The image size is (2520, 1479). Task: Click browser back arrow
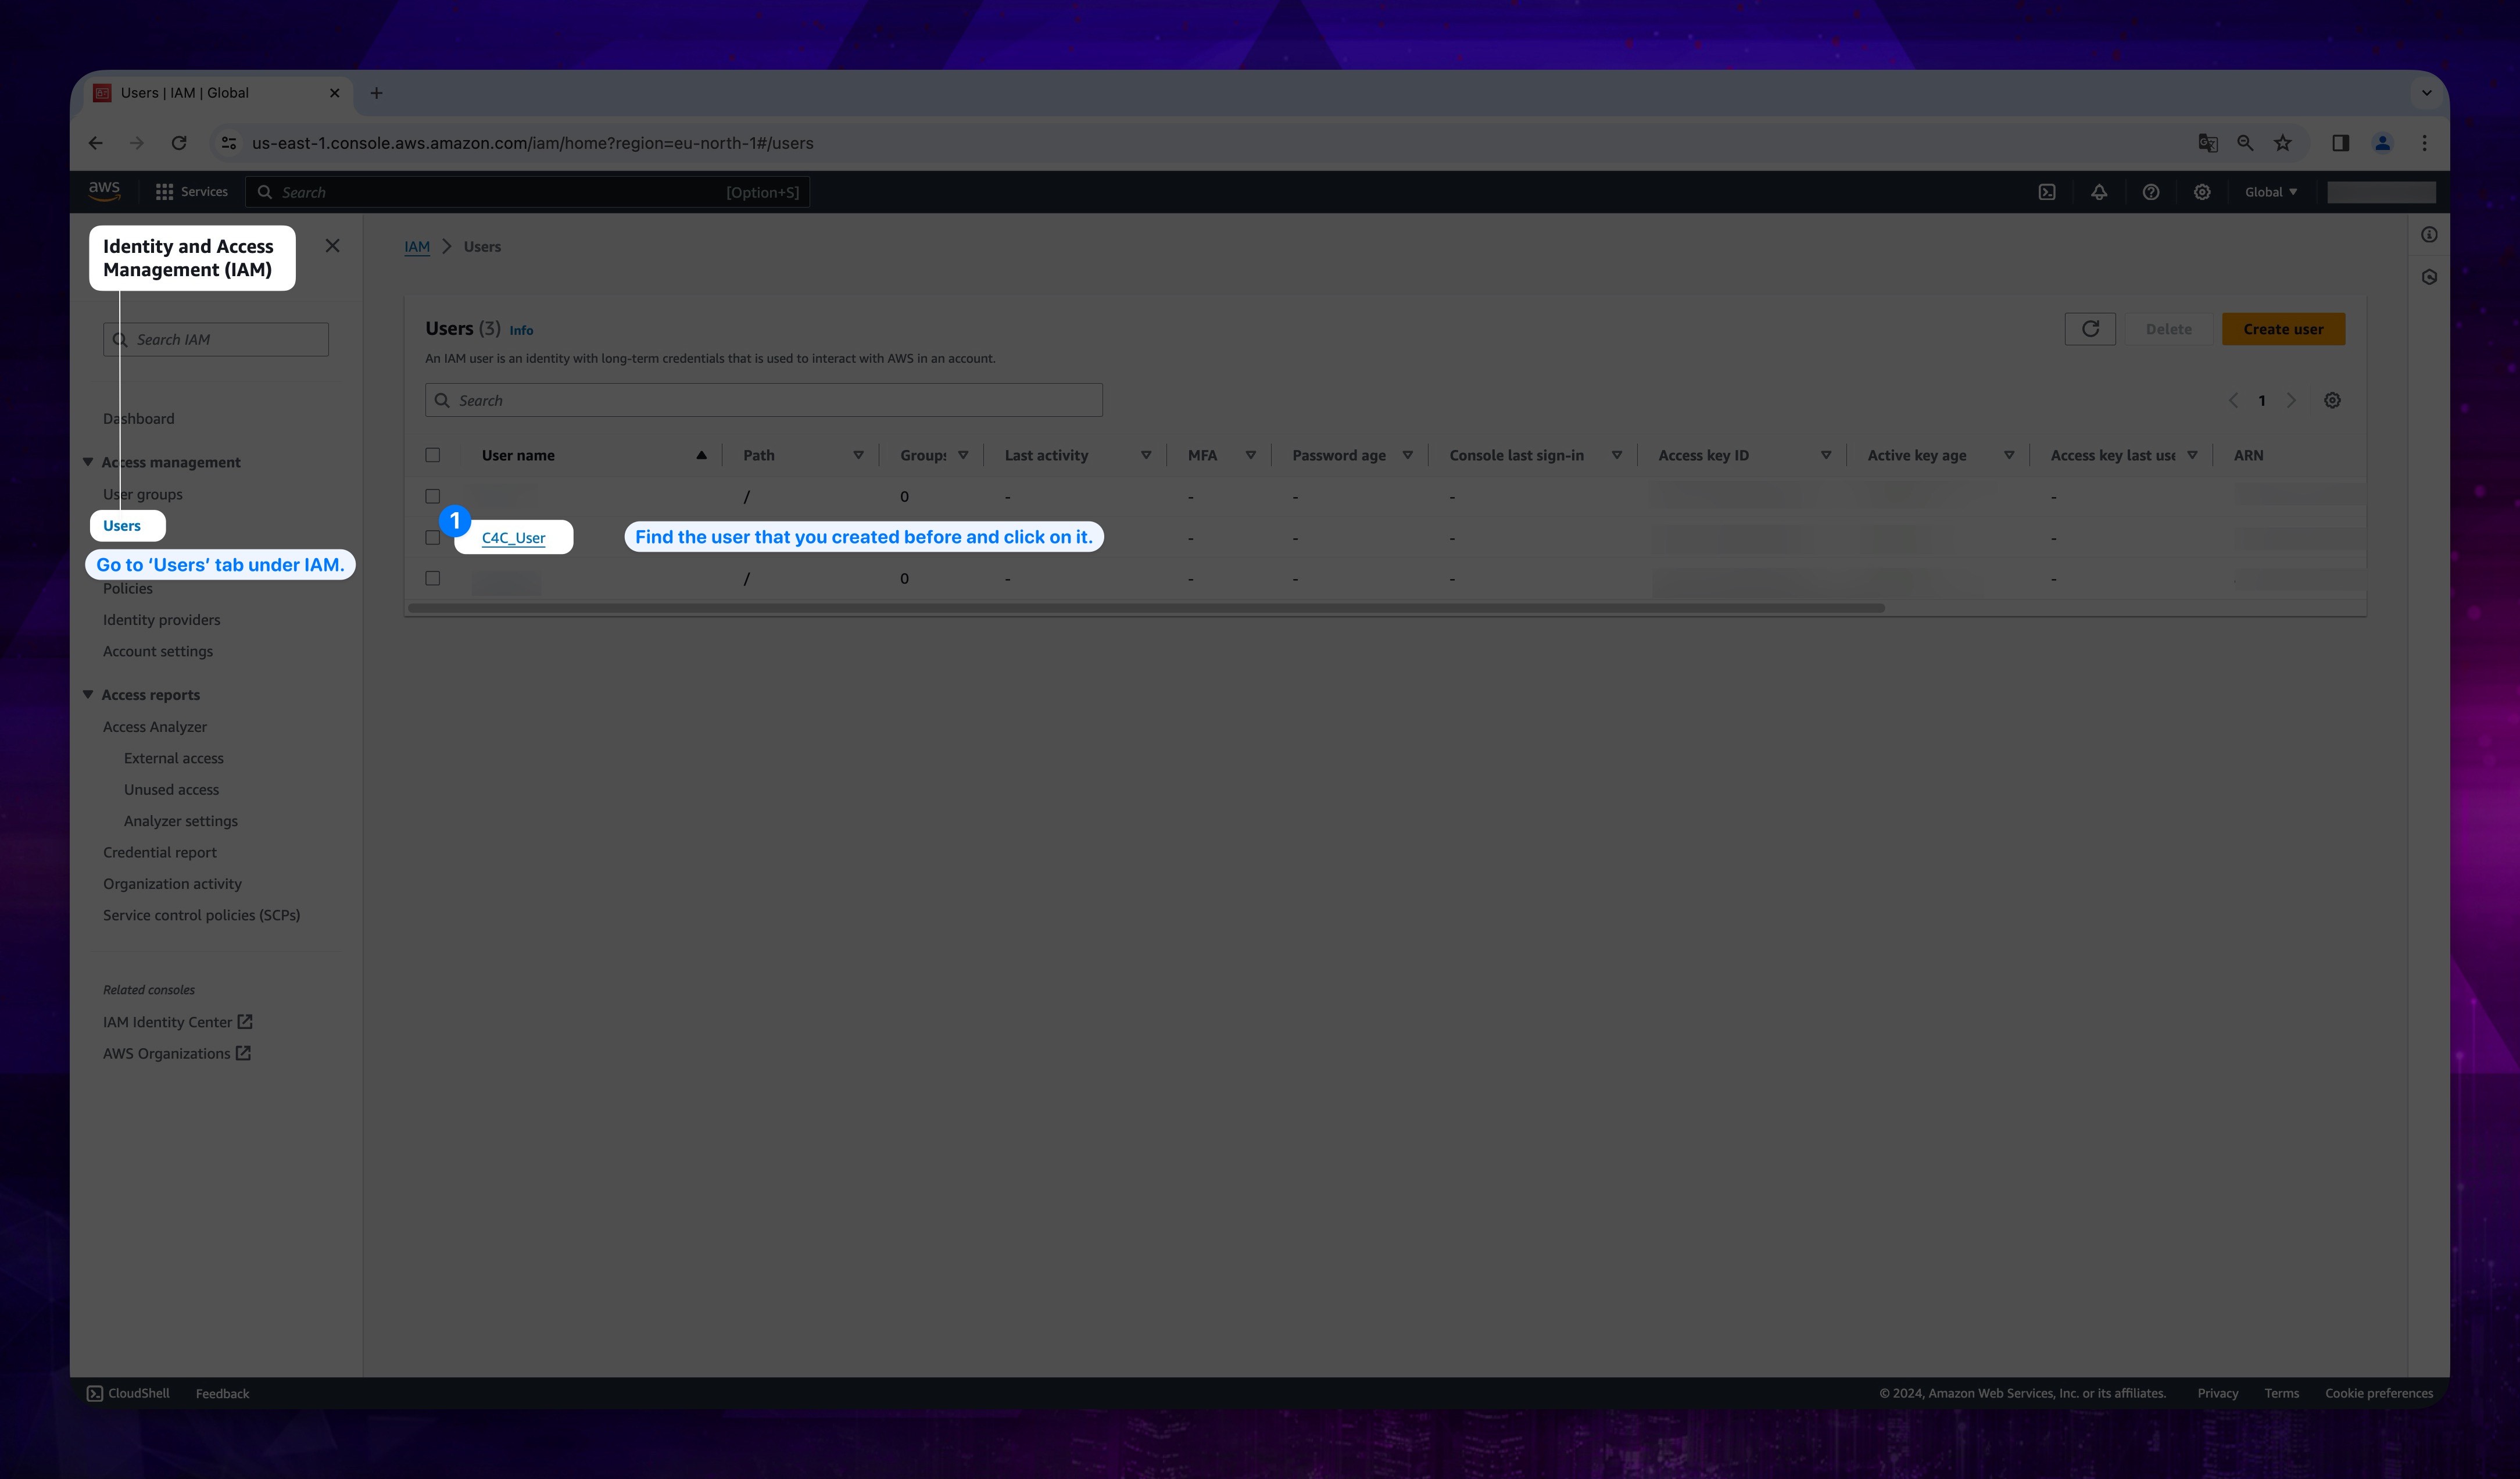(x=96, y=143)
